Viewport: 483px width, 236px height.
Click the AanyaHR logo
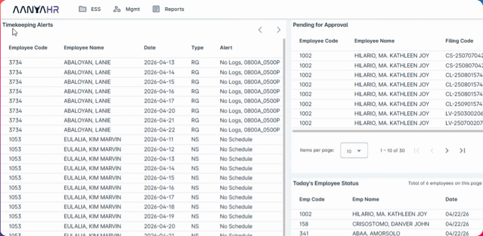36,10
